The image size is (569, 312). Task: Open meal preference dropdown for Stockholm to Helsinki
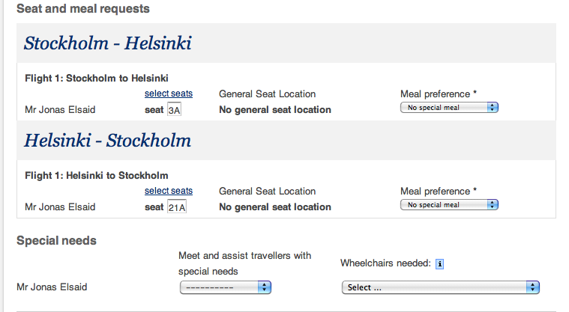point(449,108)
